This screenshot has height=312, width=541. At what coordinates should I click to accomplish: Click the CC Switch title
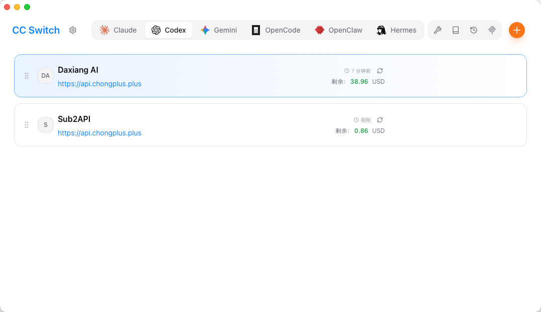tap(36, 30)
